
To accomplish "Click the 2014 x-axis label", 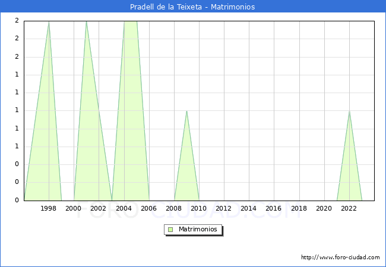I will tap(248, 208).
